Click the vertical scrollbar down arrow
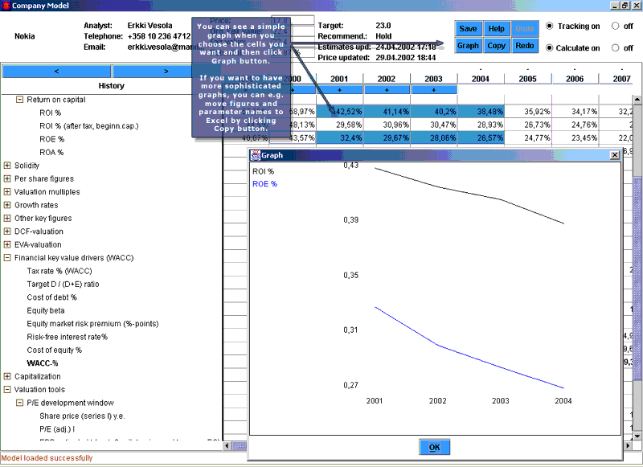643x467 pixels. click(637, 436)
